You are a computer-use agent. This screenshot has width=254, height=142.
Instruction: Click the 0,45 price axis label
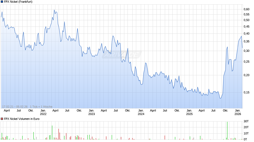coord(246,27)
